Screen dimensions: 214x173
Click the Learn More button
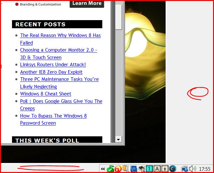tap(87, 4)
